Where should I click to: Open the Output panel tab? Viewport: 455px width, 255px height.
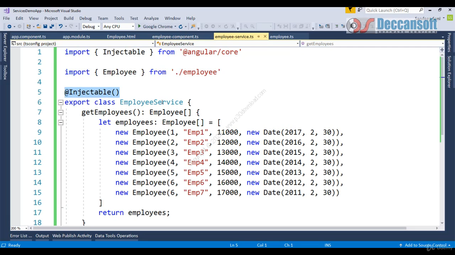pos(42,236)
